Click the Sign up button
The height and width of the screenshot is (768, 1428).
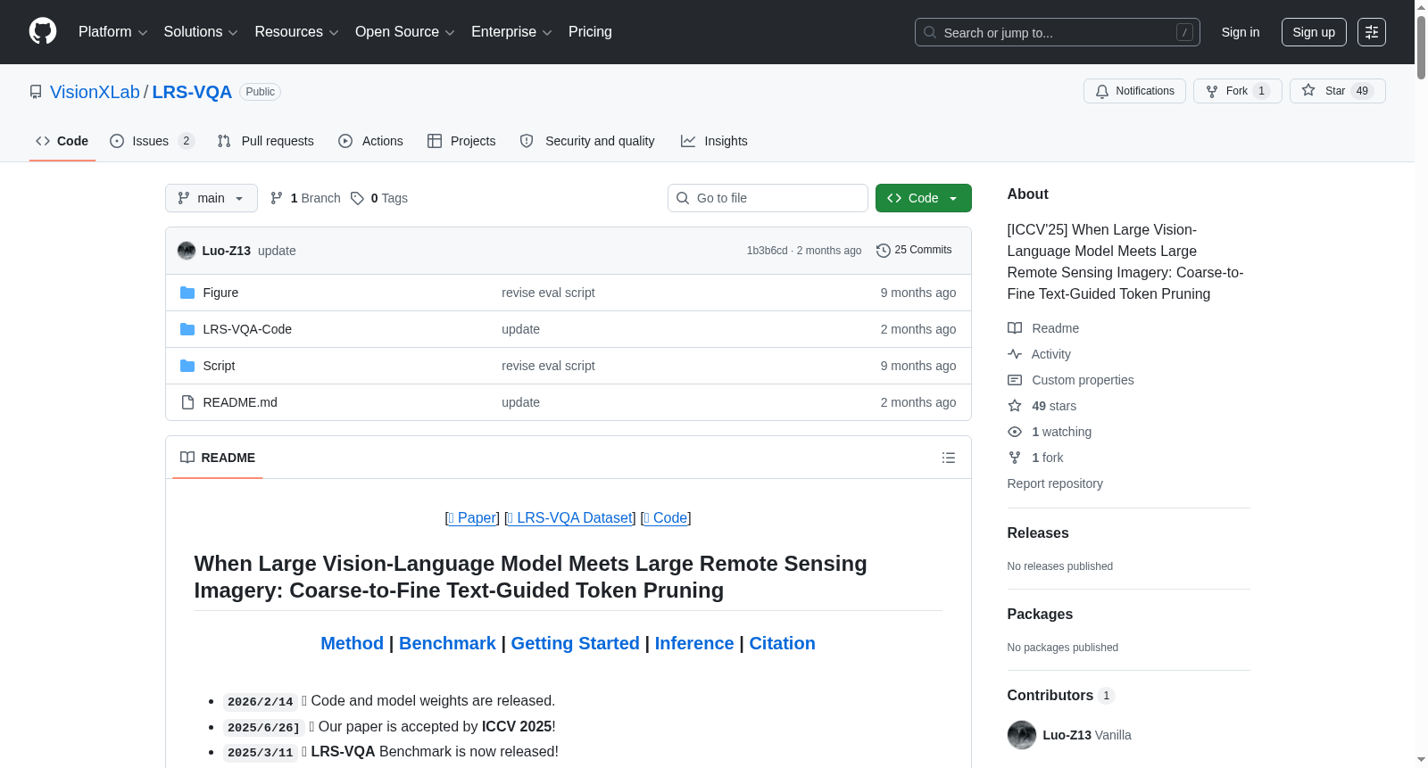point(1314,32)
